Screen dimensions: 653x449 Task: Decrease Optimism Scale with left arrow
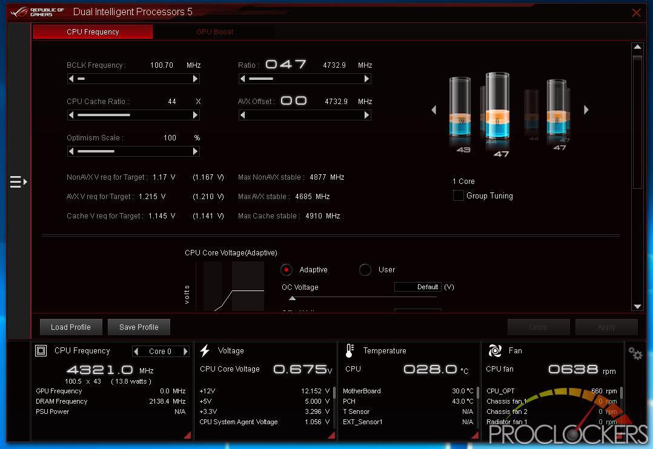coord(71,151)
